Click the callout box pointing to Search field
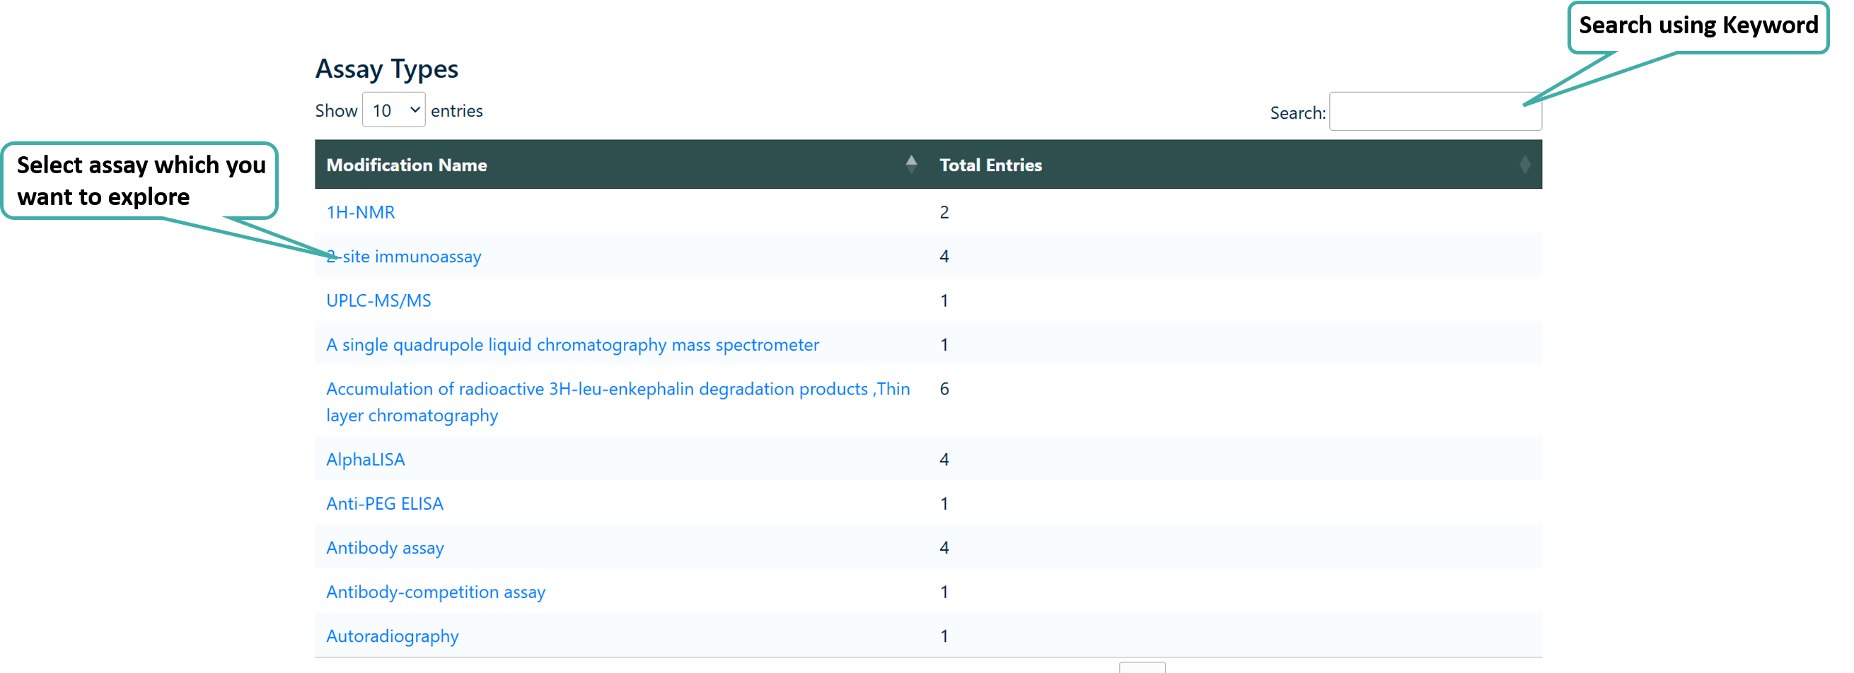 1697,28
